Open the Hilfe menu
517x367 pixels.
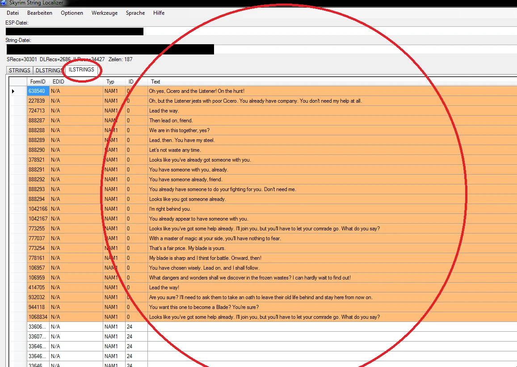click(159, 13)
